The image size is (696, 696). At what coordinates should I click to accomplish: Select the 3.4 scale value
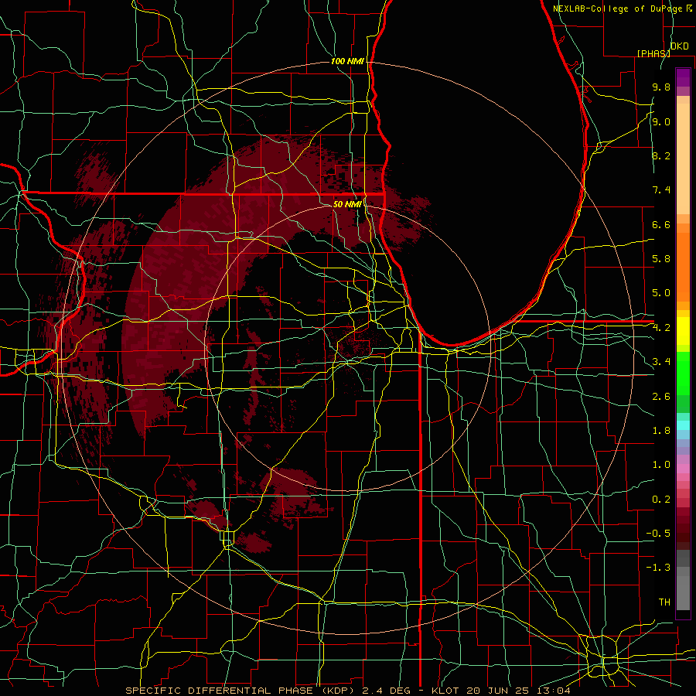tap(661, 362)
